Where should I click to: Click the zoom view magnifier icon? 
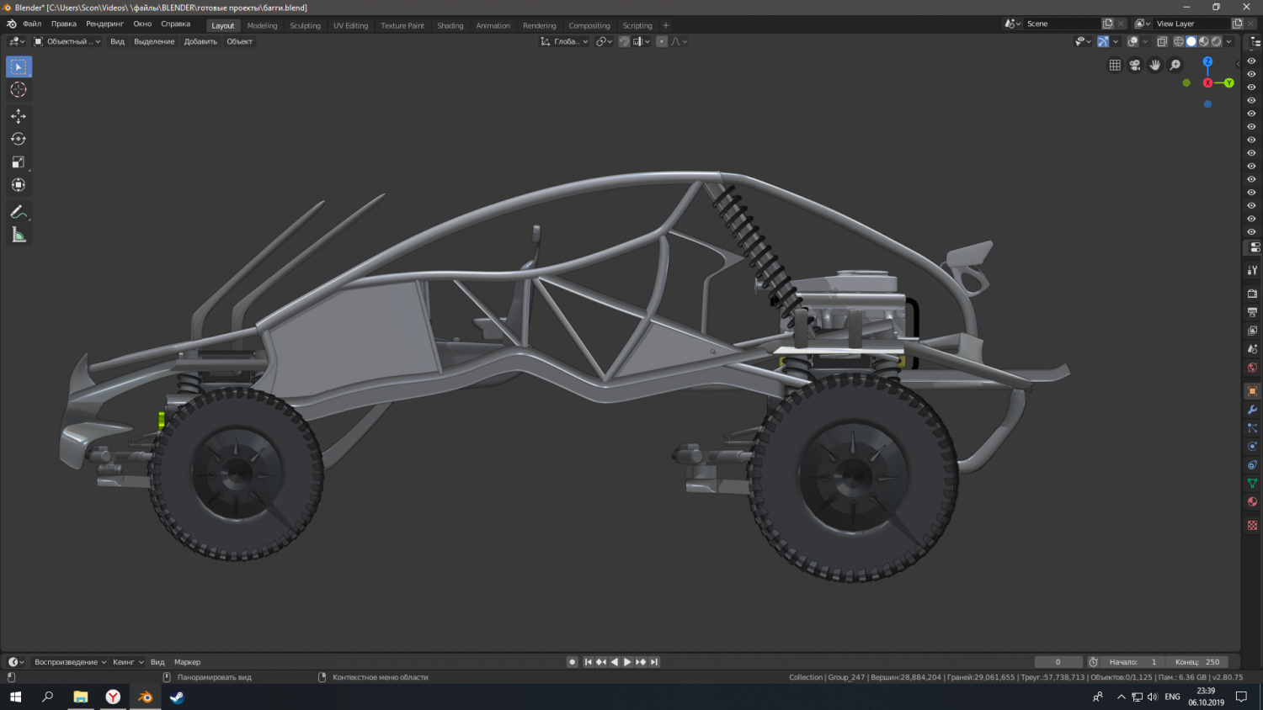point(1175,65)
